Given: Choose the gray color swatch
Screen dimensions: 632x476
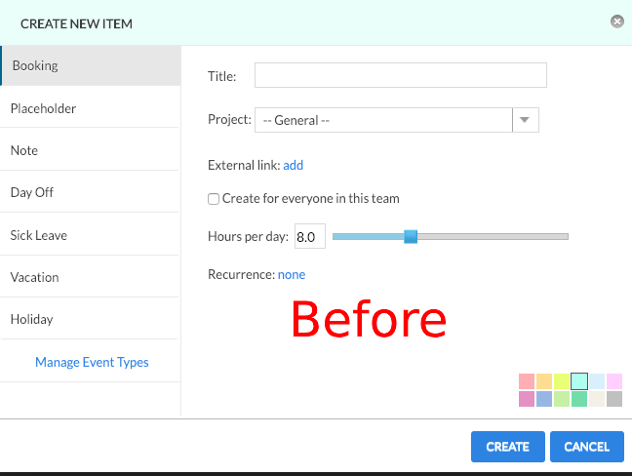Looking at the screenshot, I should coord(614,399).
